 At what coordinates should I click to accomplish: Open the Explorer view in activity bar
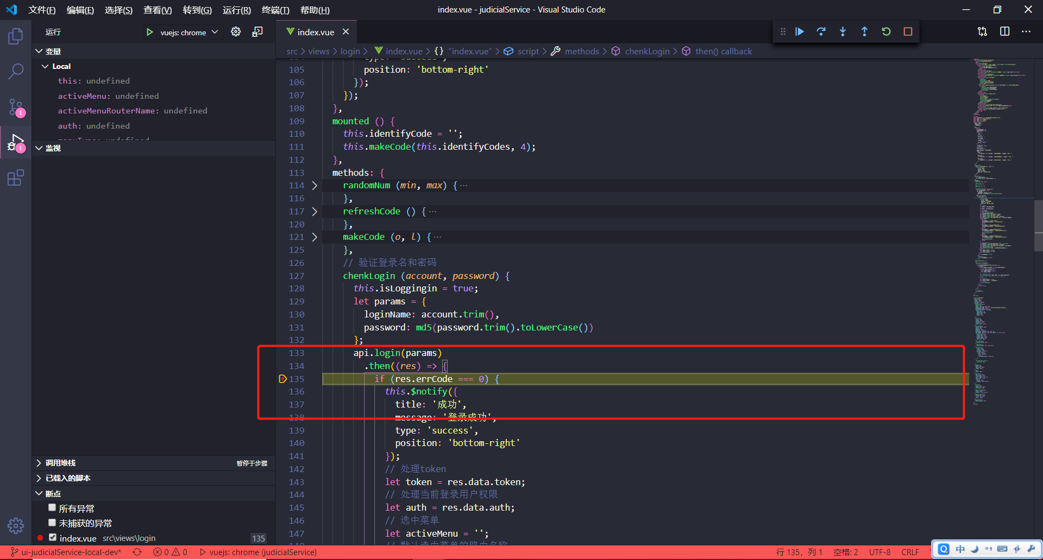click(16, 36)
